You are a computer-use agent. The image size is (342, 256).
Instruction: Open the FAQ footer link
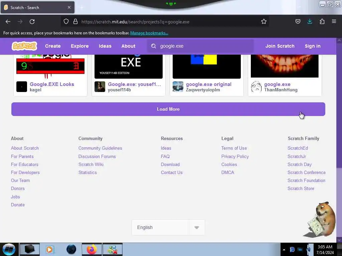point(165,156)
